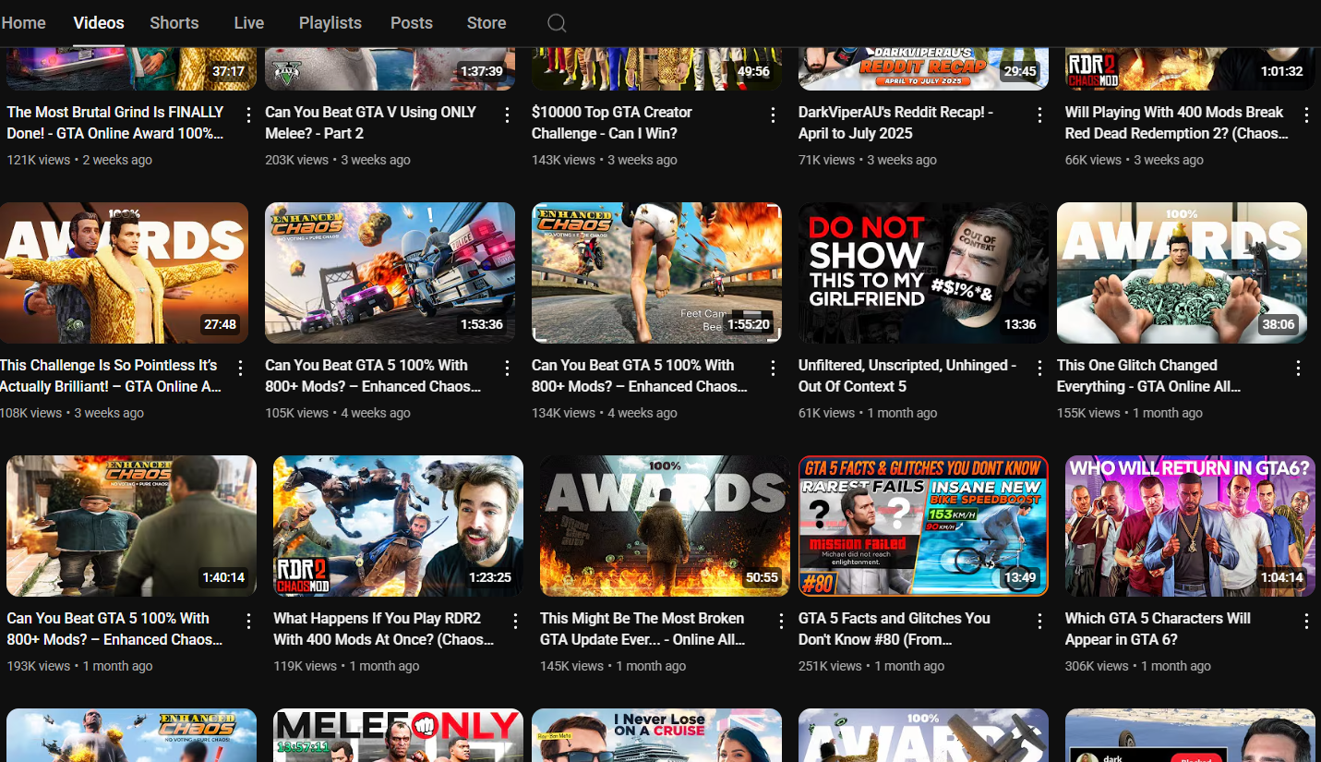Screen dimensions: 1321x762
Task: Open three-dot menu for 'Most Broken GTA Update Ever'
Action: tap(782, 621)
